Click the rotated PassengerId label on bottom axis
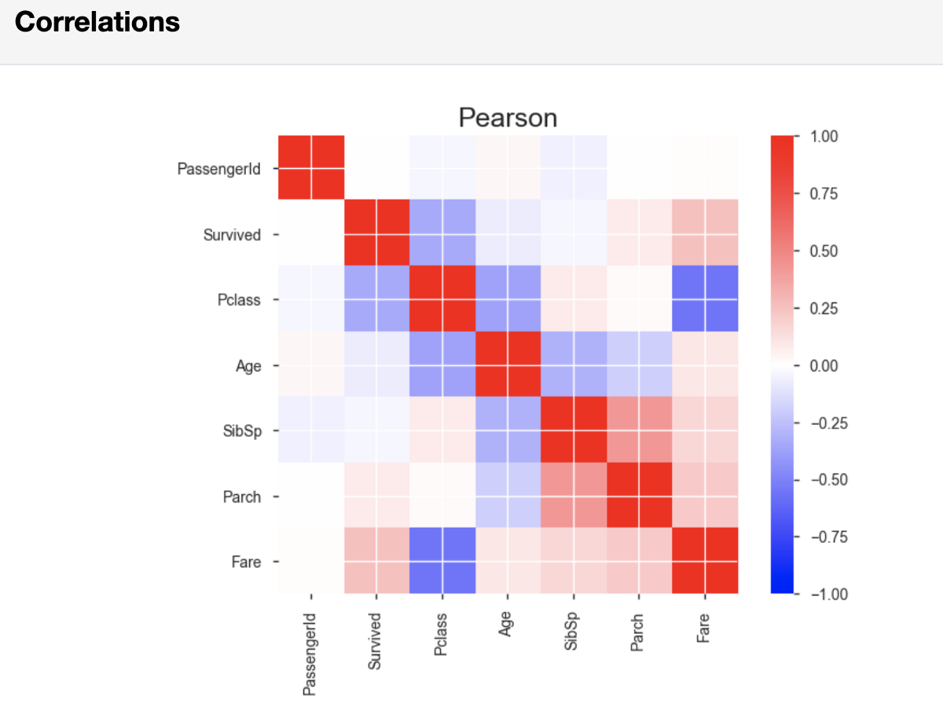The width and height of the screenshot is (943, 711). (311, 654)
